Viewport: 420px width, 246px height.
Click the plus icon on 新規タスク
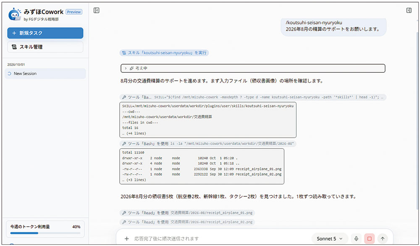pos(14,33)
